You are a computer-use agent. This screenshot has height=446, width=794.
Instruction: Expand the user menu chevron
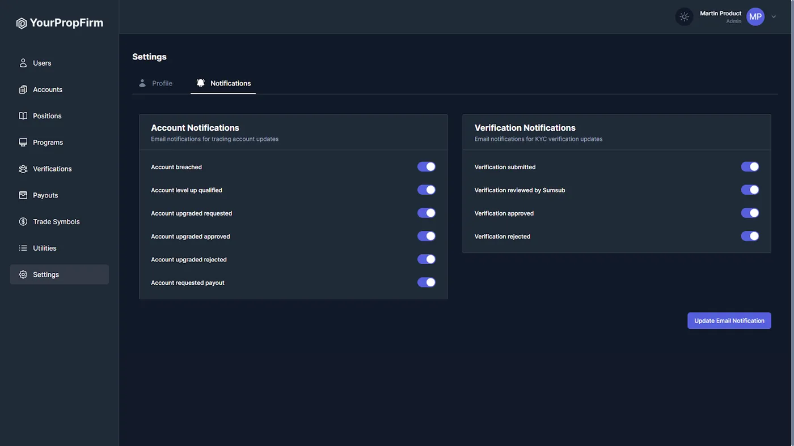coord(774,17)
